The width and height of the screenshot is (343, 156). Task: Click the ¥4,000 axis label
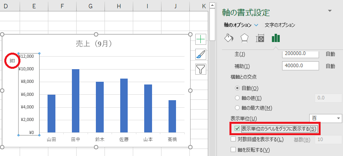click(x=28, y=107)
